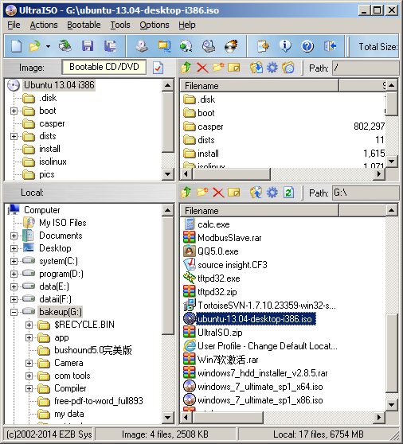Image resolution: width=403 pixels, height=444 pixels.
Task: Open the Tools menu
Action: (x=120, y=25)
